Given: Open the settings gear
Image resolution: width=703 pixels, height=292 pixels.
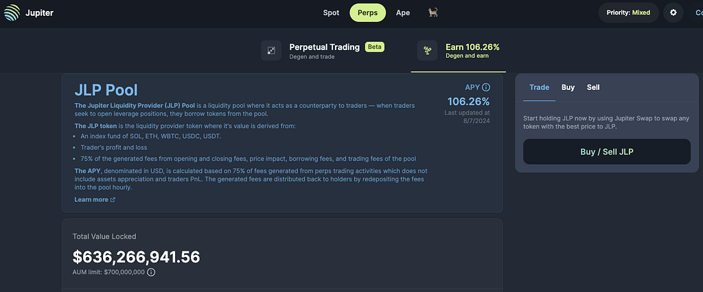Looking at the screenshot, I should (x=673, y=12).
